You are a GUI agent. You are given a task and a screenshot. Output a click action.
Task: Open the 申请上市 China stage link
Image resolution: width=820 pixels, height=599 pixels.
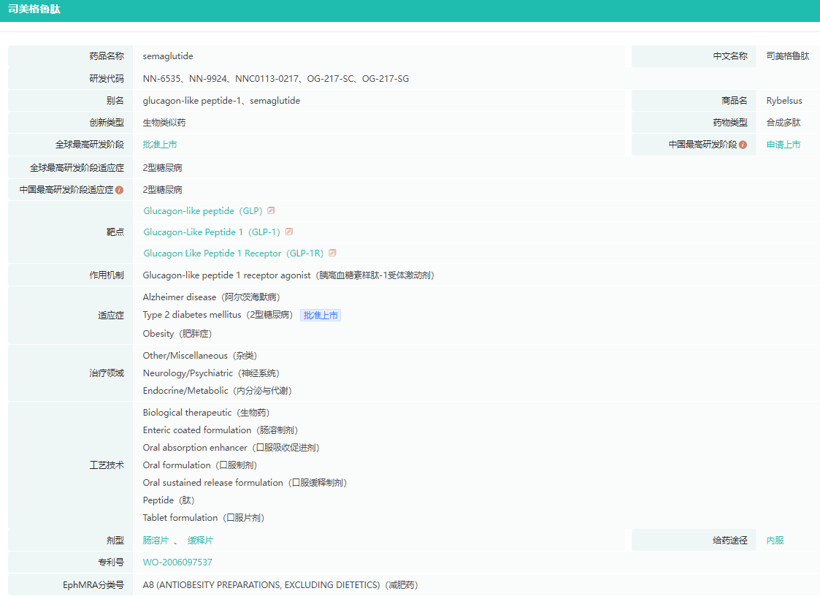(x=783, y=145)
